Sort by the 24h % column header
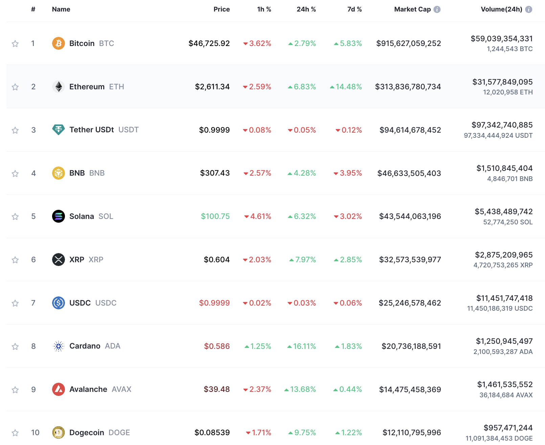The width and height of the screenshot is (545, 445). pyautogui.click(x=306, y=9)
